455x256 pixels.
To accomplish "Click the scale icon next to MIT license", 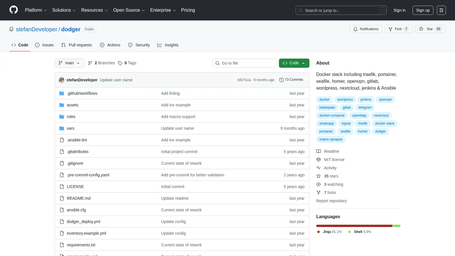I will click(x=318, y=160).
